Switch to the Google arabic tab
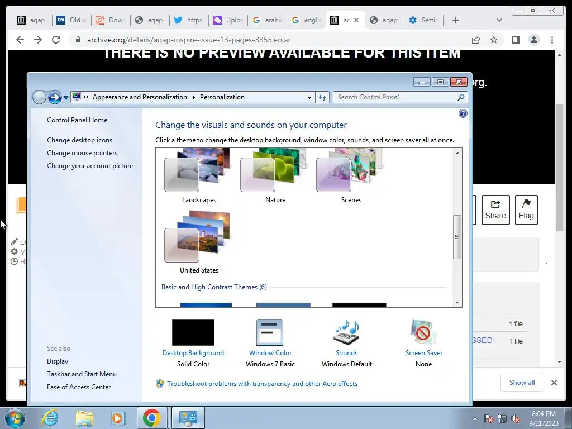Image resolution: width=572 pixels, height=429 pixels. (268, 20)
